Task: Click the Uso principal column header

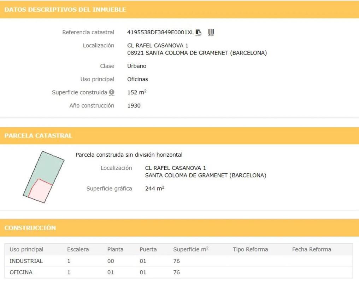Action: coord(27,249)
